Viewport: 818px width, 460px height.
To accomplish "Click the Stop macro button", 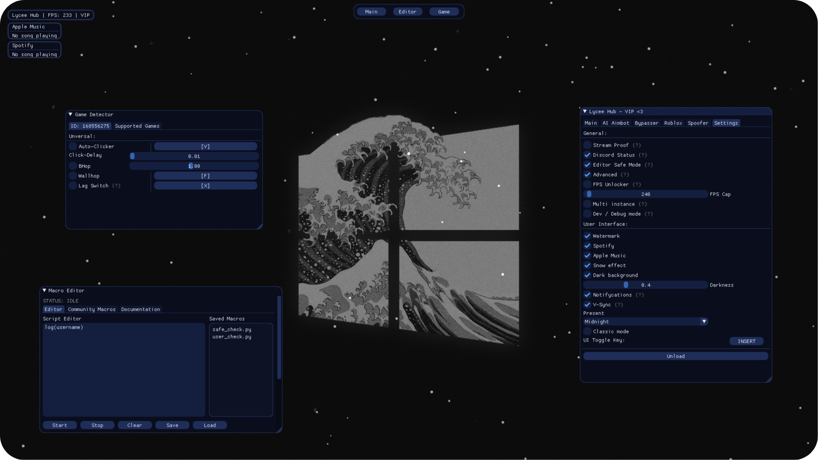I will coord(97,425).
